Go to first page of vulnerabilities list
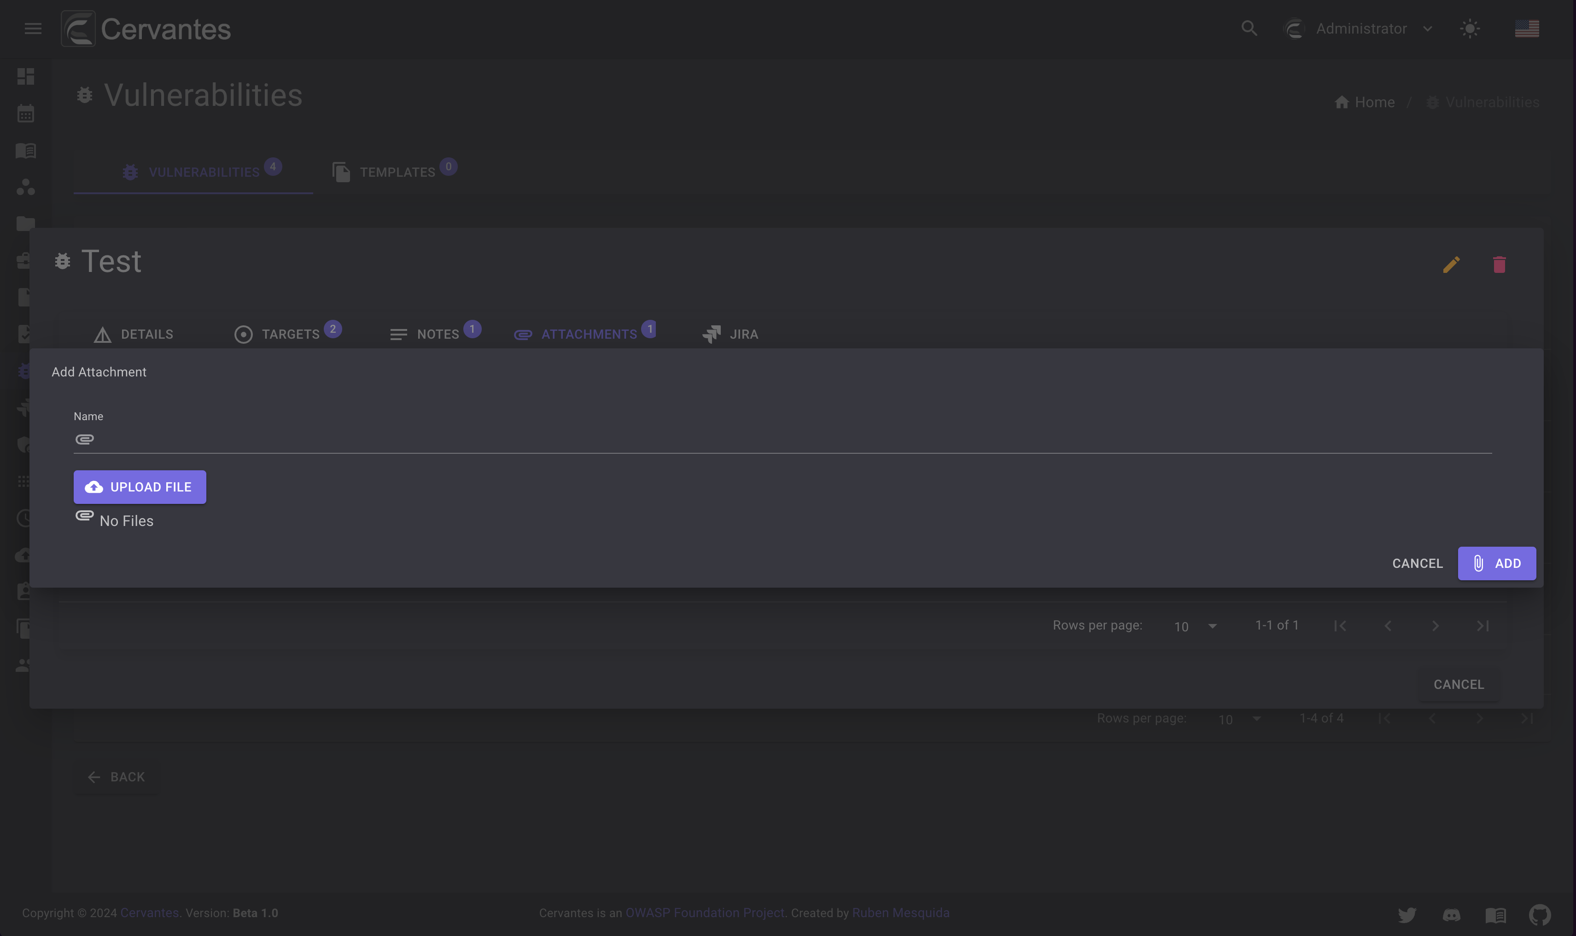Screen dimensions: 1576x936 pos(1384,718)
